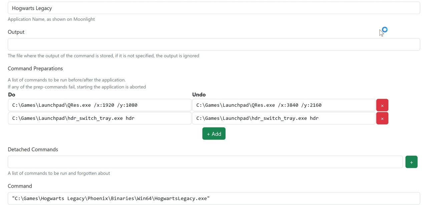Click the Output label

coord(16,32)
